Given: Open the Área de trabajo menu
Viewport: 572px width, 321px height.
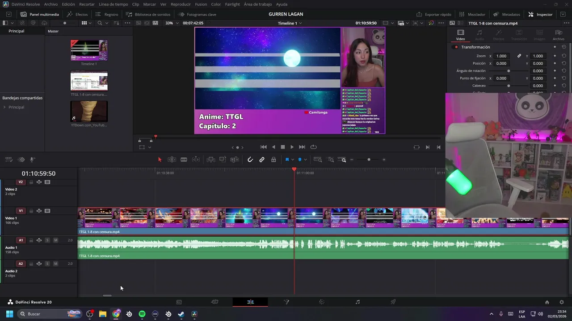Looking at the screenshot, I should tap(258, 4).
